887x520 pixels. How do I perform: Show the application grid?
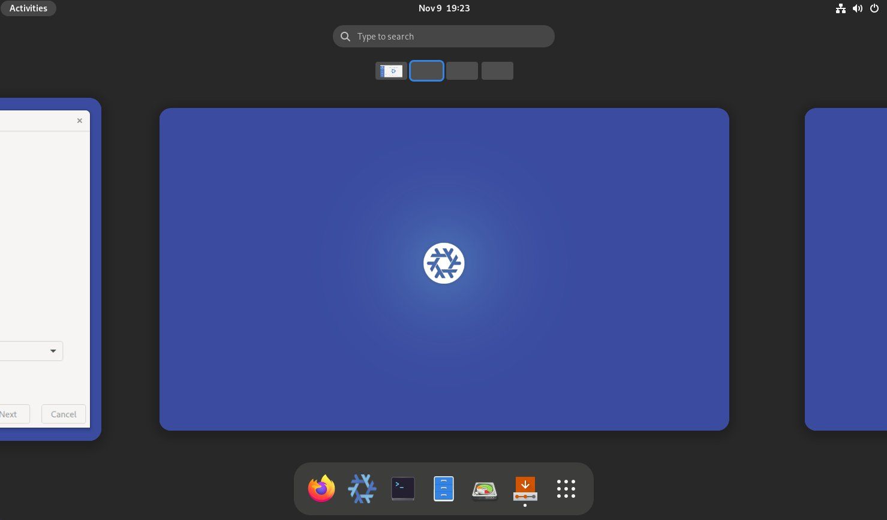coord(566,489)
